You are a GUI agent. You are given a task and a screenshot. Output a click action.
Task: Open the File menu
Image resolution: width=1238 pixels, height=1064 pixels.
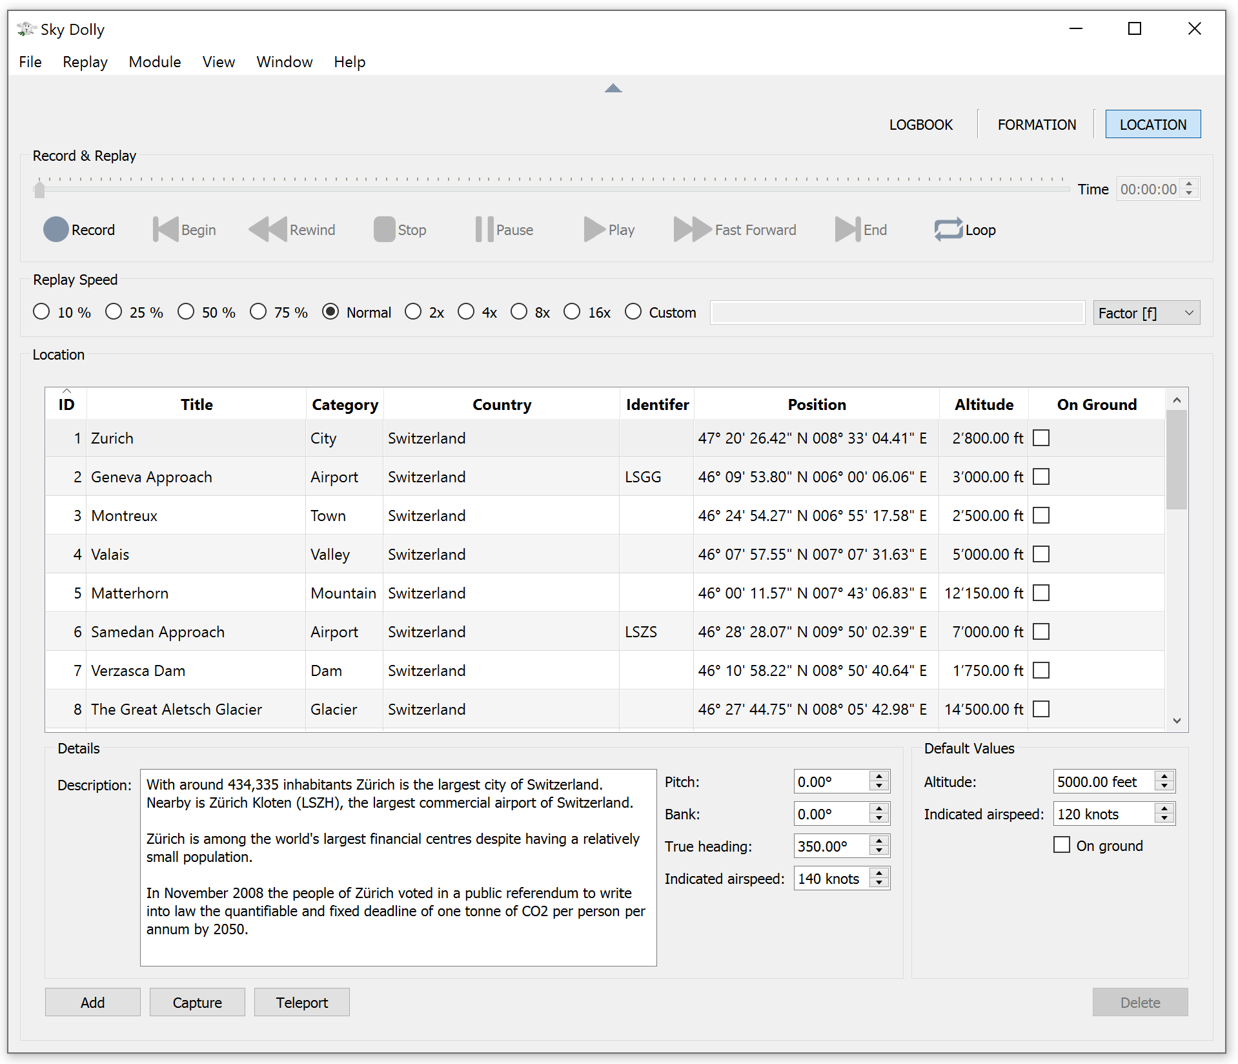[x=30, y=62]
